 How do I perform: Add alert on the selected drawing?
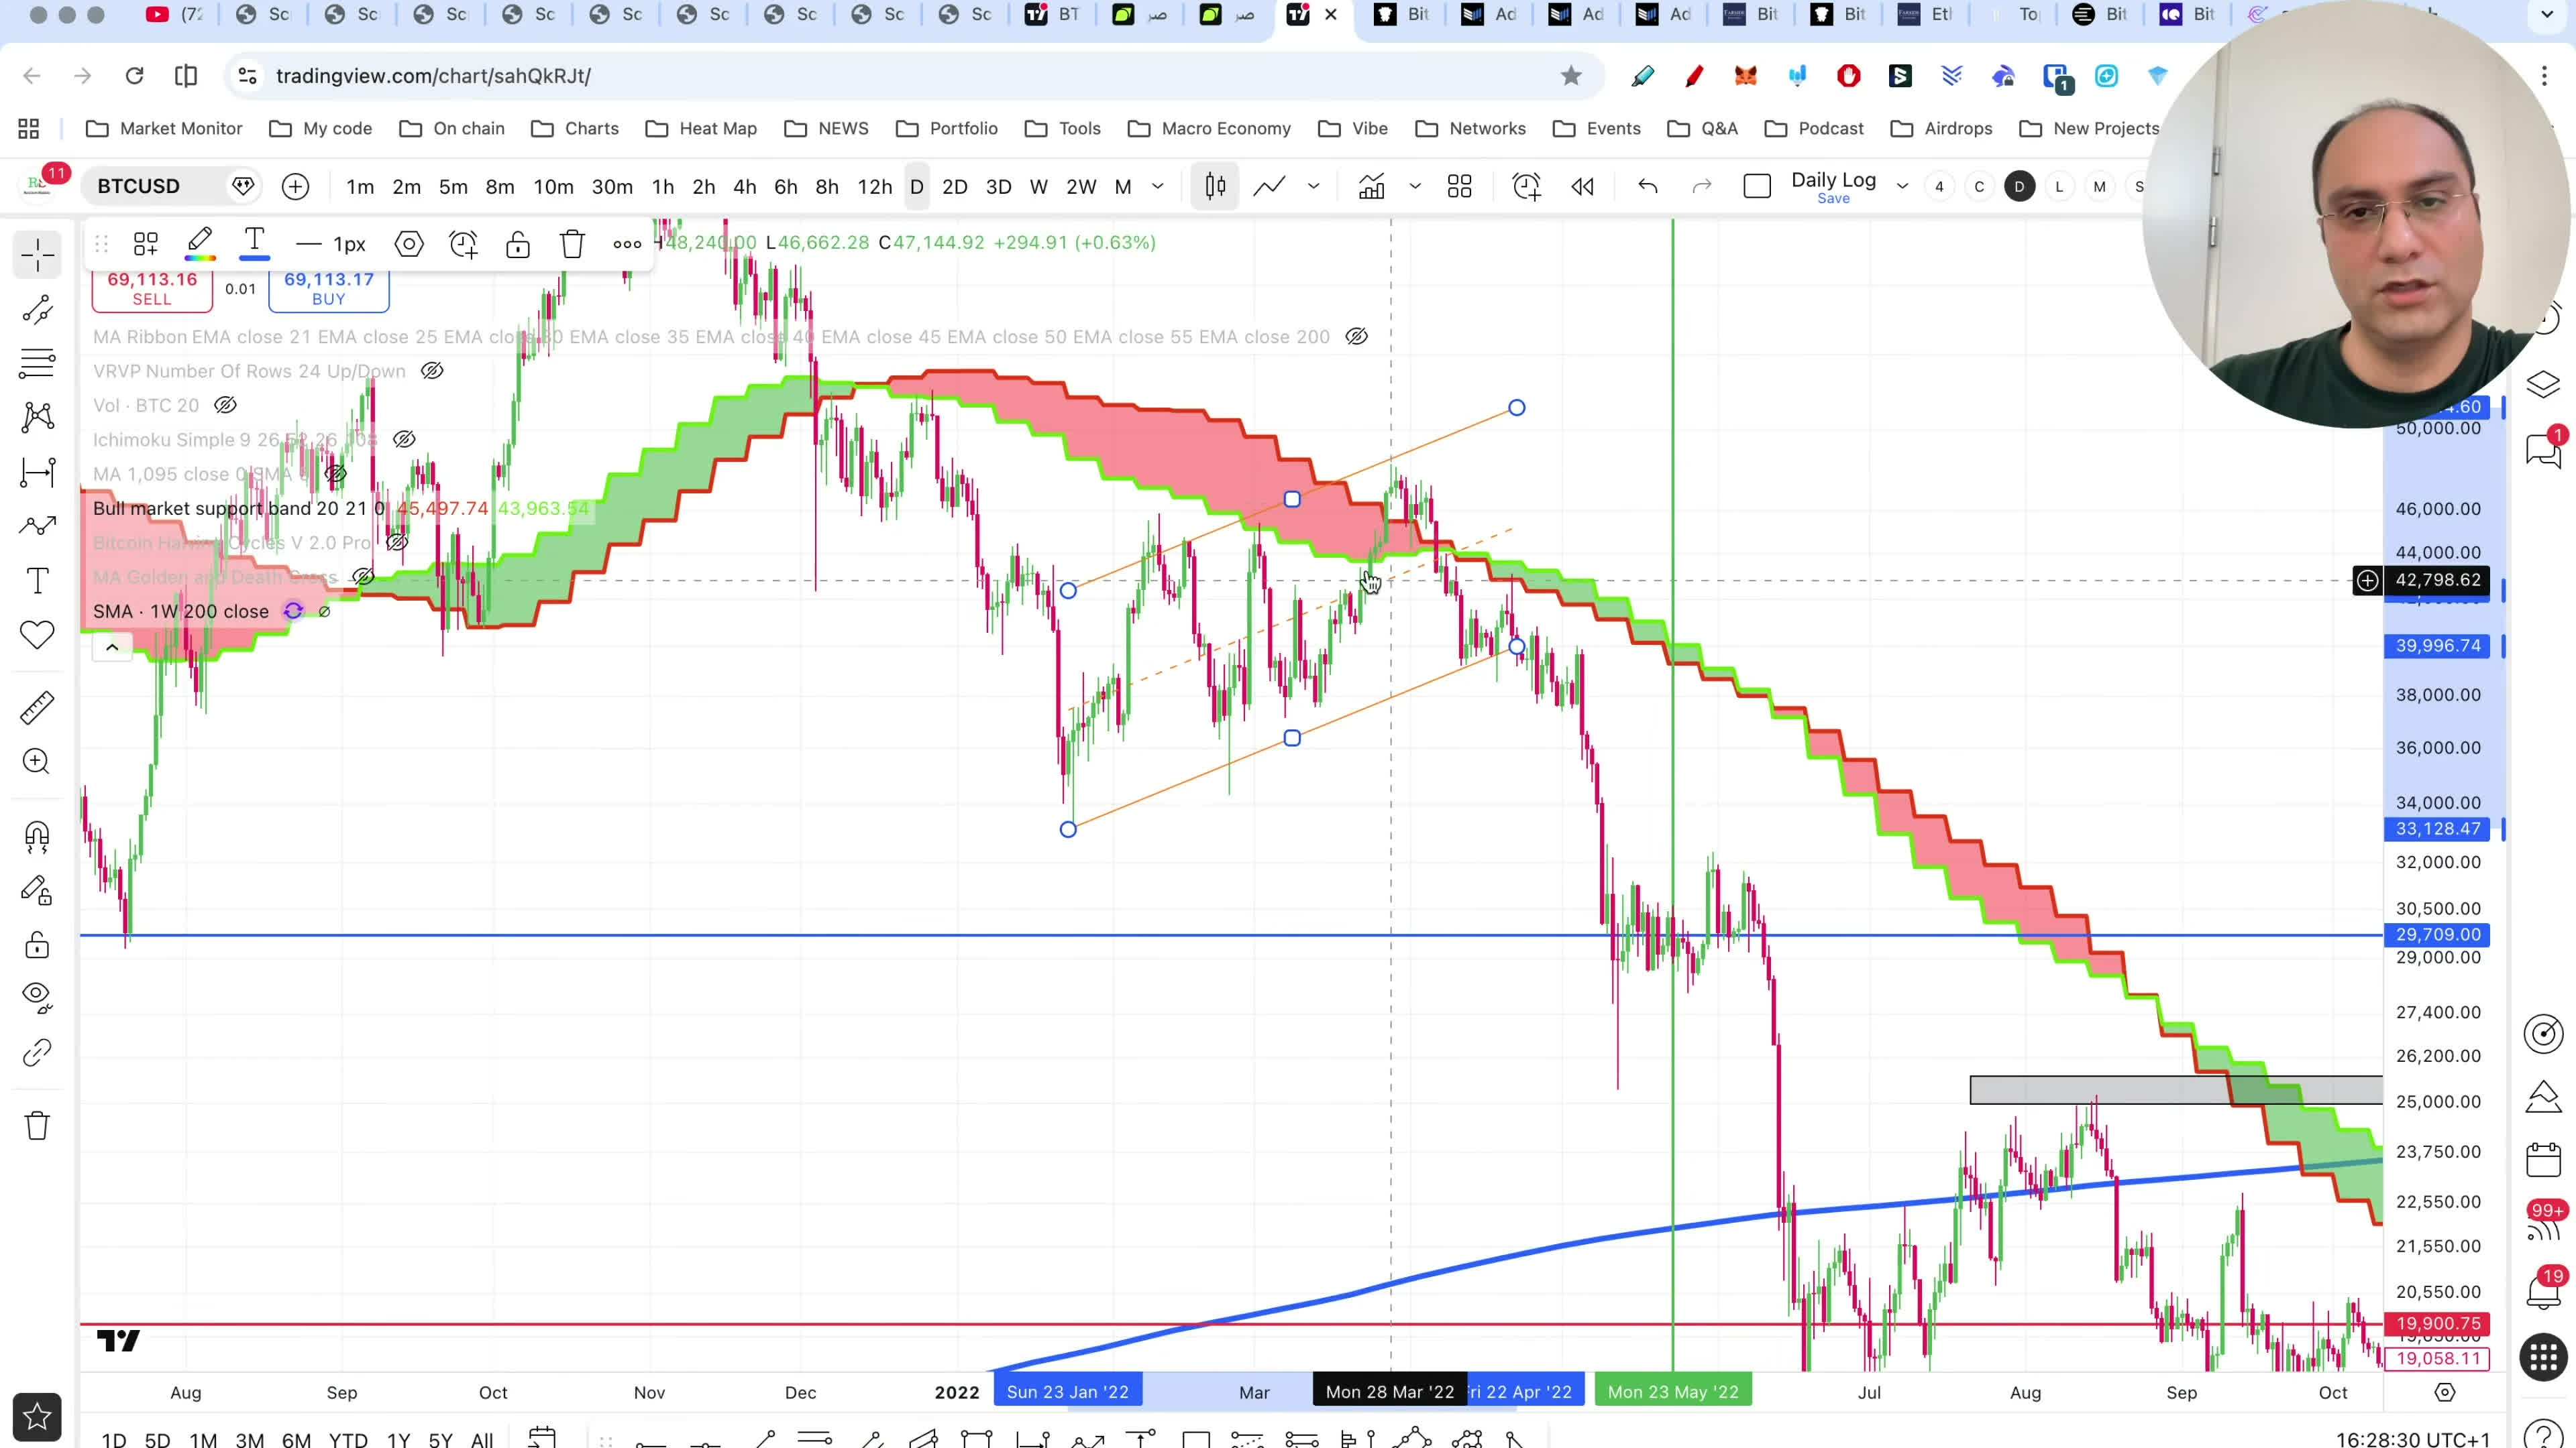pos(463,244)
